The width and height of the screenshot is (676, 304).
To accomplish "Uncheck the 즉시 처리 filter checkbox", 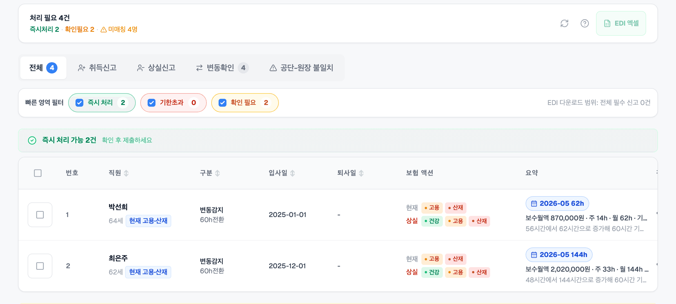I will click(x=79, y=103).
